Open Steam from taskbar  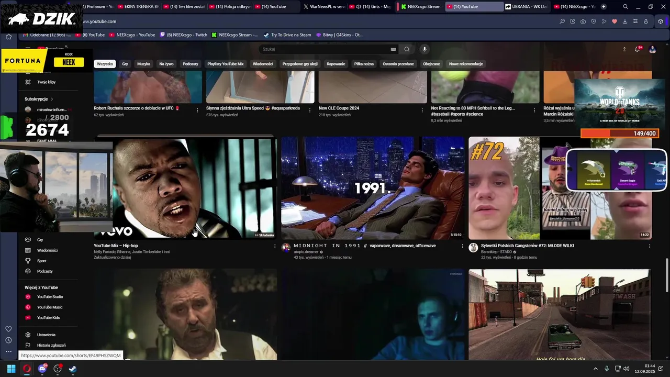point(73,369)
